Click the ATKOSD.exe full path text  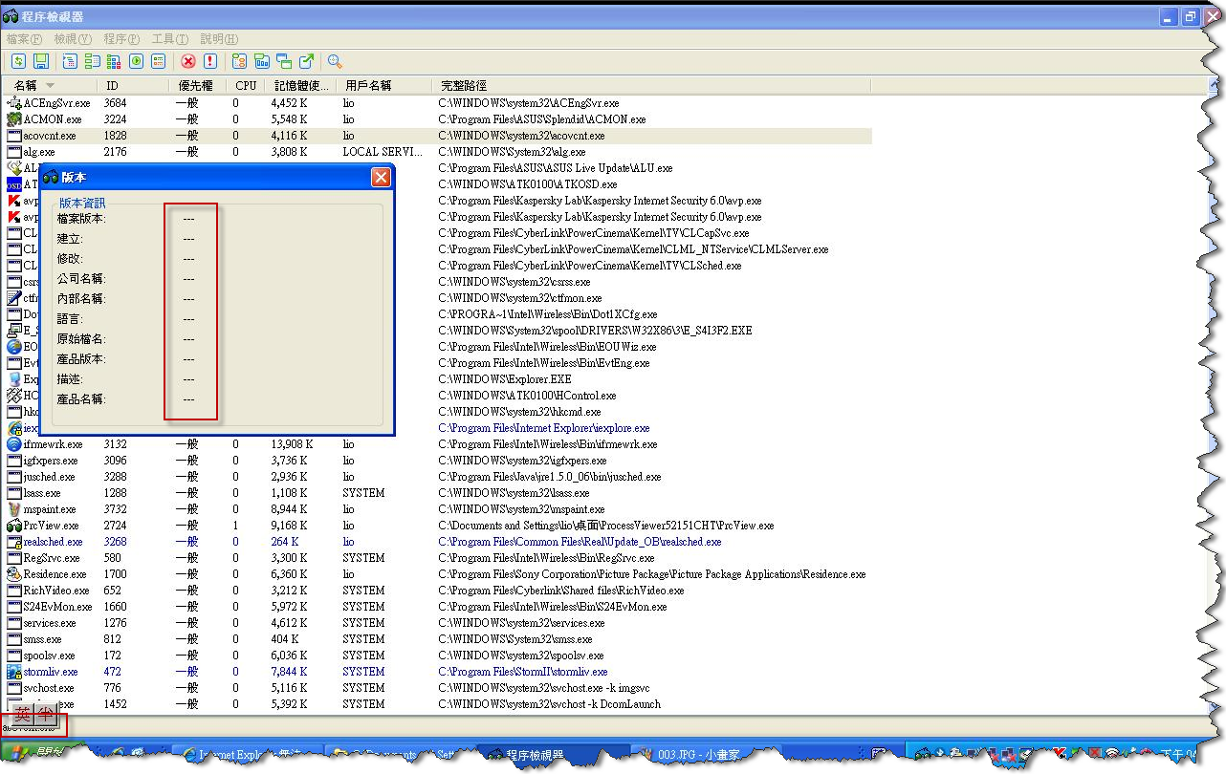[528, 184]
